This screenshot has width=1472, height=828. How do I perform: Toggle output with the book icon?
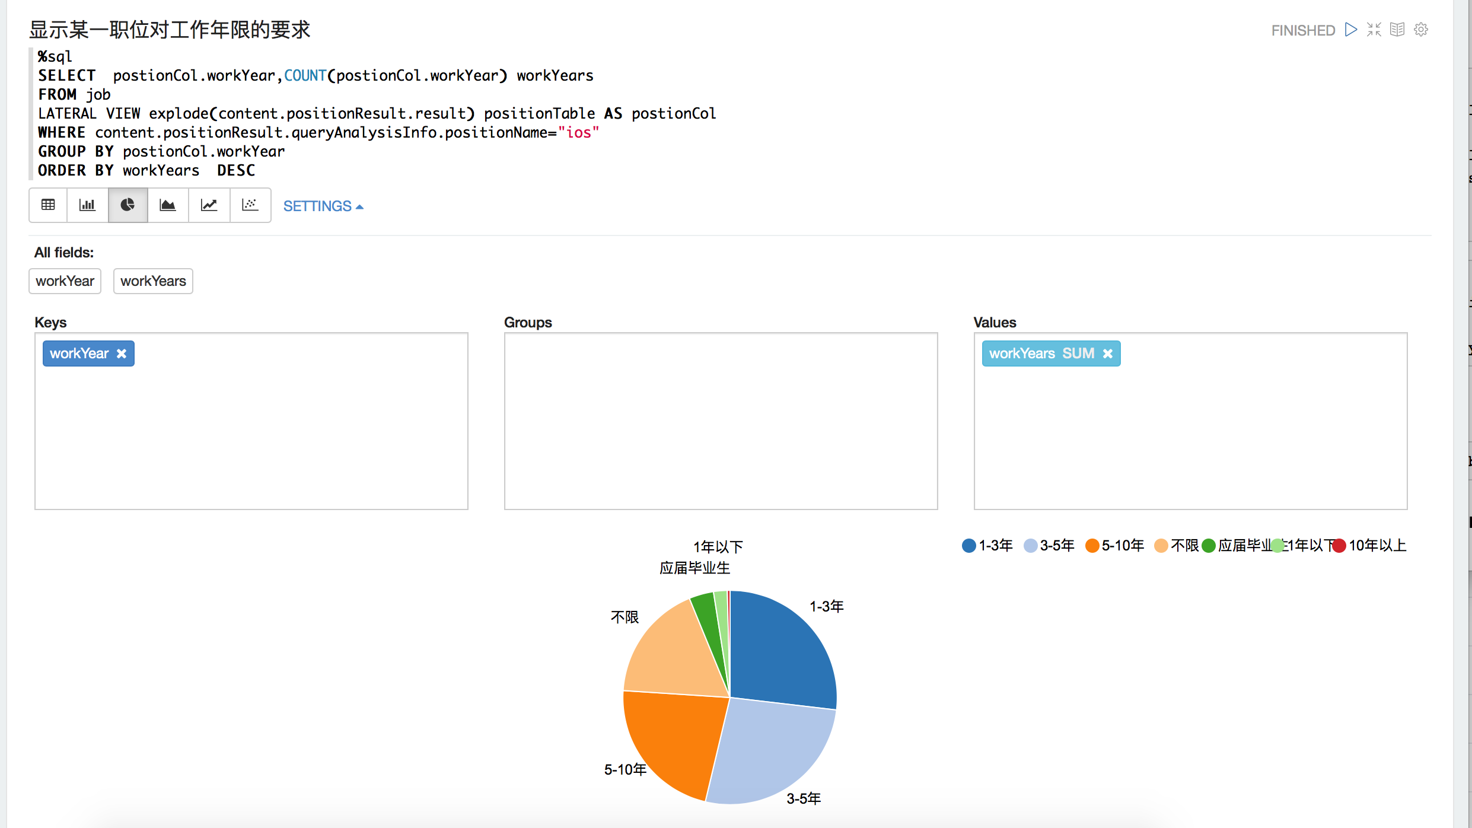tap(1397, 30)
